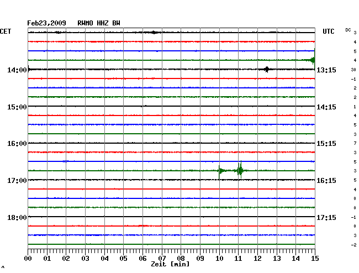This screenshot has height=273, width=359.
Task: Click minute tick label 03
Action: (x=86, y=259)
